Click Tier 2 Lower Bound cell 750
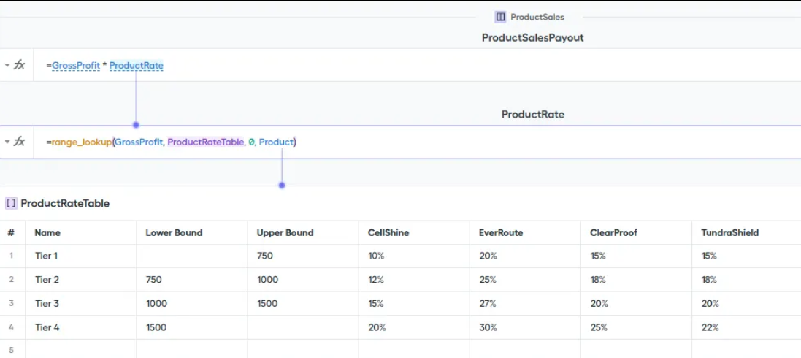This screenshot has width=801, height=358. coord(192,280)
